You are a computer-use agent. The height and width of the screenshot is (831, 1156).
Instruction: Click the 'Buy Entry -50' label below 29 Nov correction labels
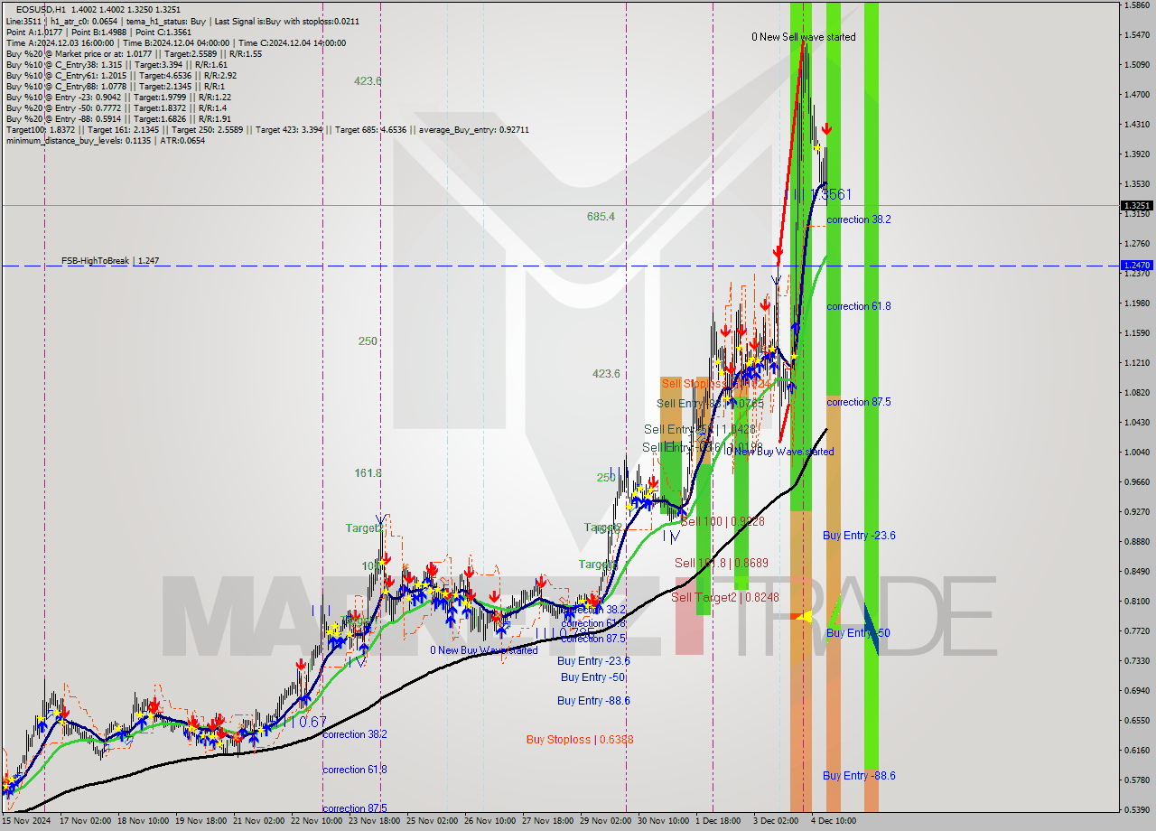(x=593, y=677)
